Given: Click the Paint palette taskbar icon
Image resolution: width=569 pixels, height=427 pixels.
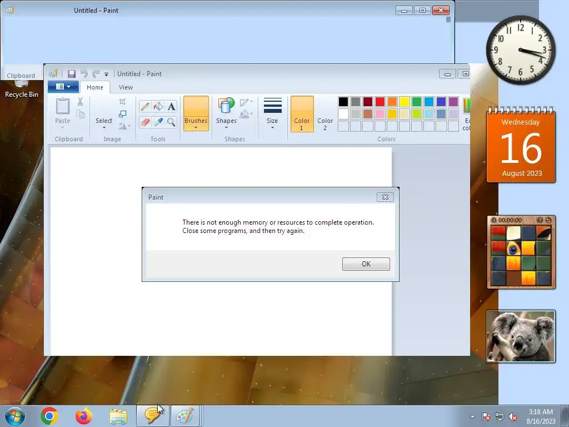Looking at the screenshot, I should [x=185, y=416].
